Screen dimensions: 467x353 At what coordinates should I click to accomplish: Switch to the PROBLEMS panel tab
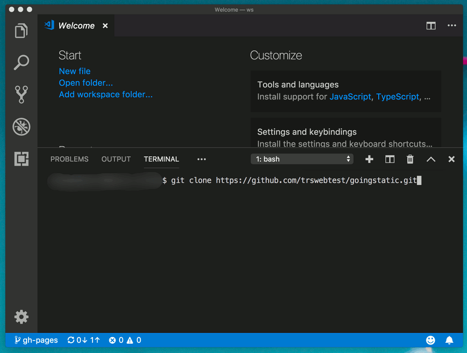coord(70,159)
